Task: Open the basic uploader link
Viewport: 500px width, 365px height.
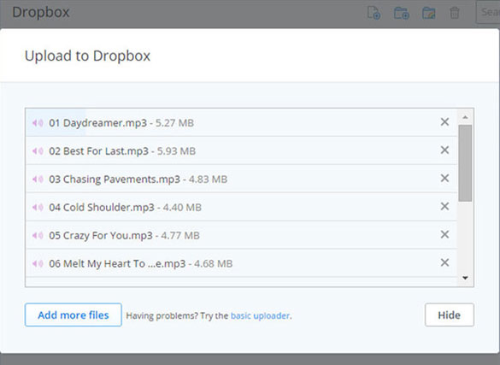Action: pyautogui.click(x=260, y=315)
